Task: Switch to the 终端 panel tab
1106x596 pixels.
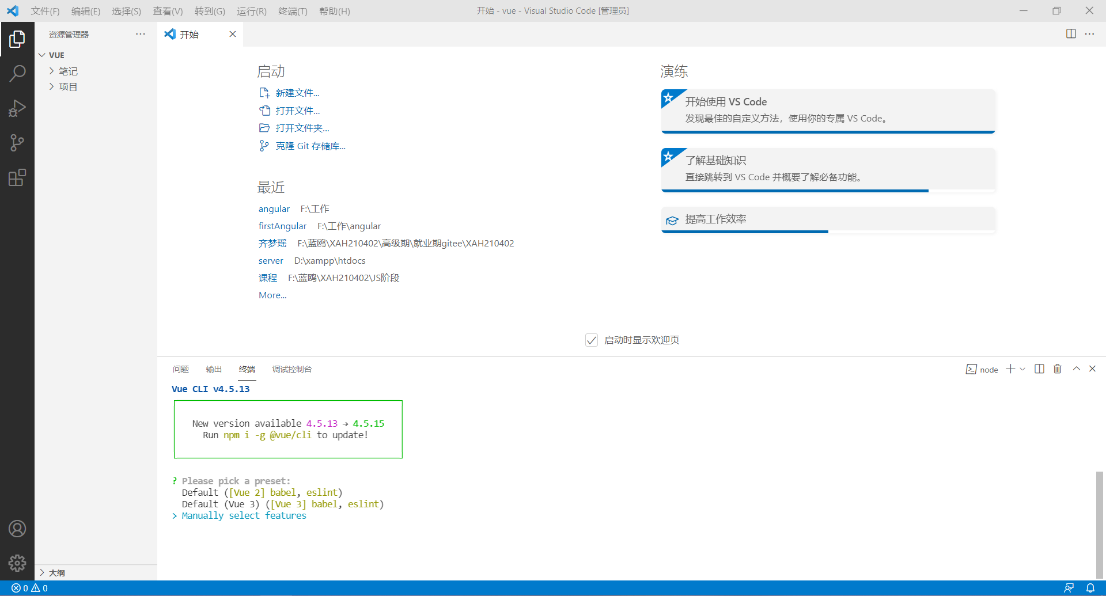Action: (x=247, y=369)
